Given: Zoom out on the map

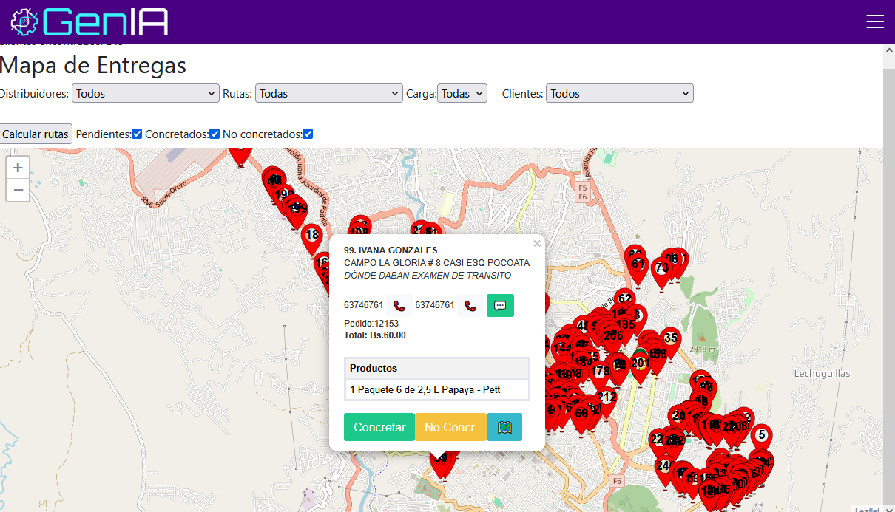Looking at the screenshot, I should [18, 190].
